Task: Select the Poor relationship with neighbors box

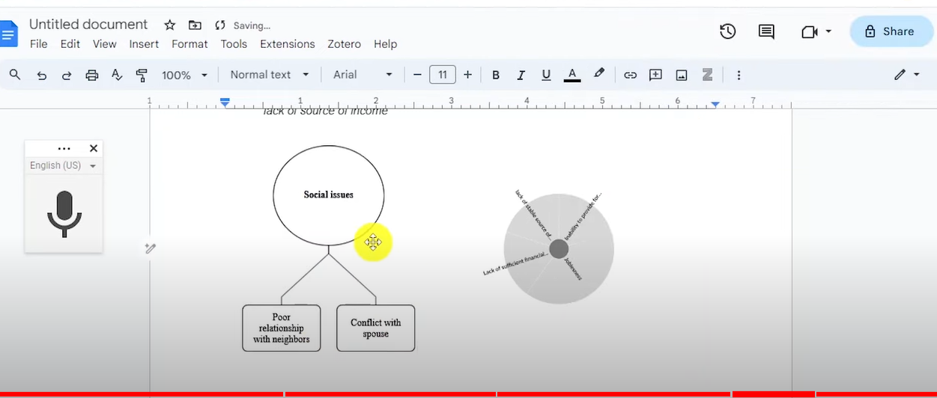Action: (x=282, y=328)
